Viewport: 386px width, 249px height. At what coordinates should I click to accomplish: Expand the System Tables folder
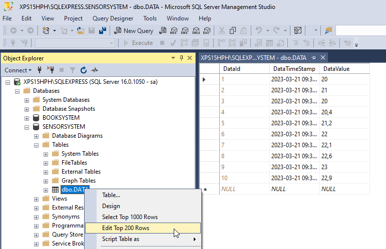pyautogui.click(x=46, y=154)
